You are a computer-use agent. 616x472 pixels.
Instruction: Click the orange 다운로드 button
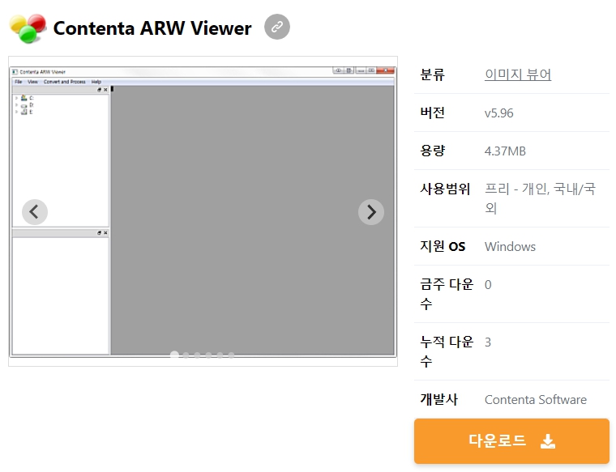pos(511,441)
